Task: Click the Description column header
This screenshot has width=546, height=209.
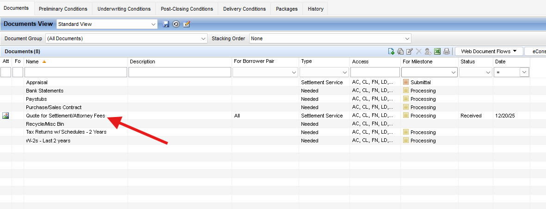Action: pos(180,61)
